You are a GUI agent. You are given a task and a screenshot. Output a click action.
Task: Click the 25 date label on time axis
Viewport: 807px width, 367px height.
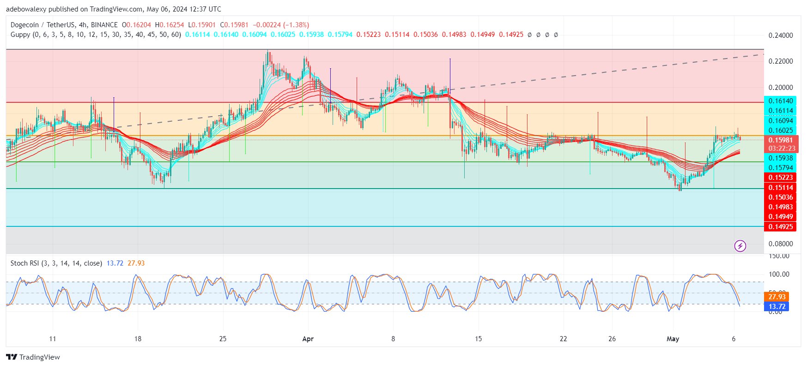(223, 339)
